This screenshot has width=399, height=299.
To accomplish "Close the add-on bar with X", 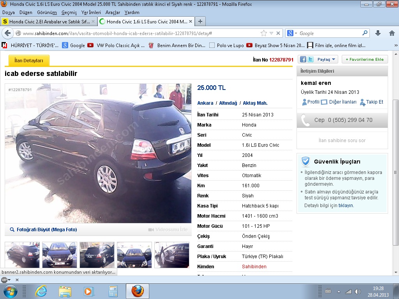I will coord(17,280).
